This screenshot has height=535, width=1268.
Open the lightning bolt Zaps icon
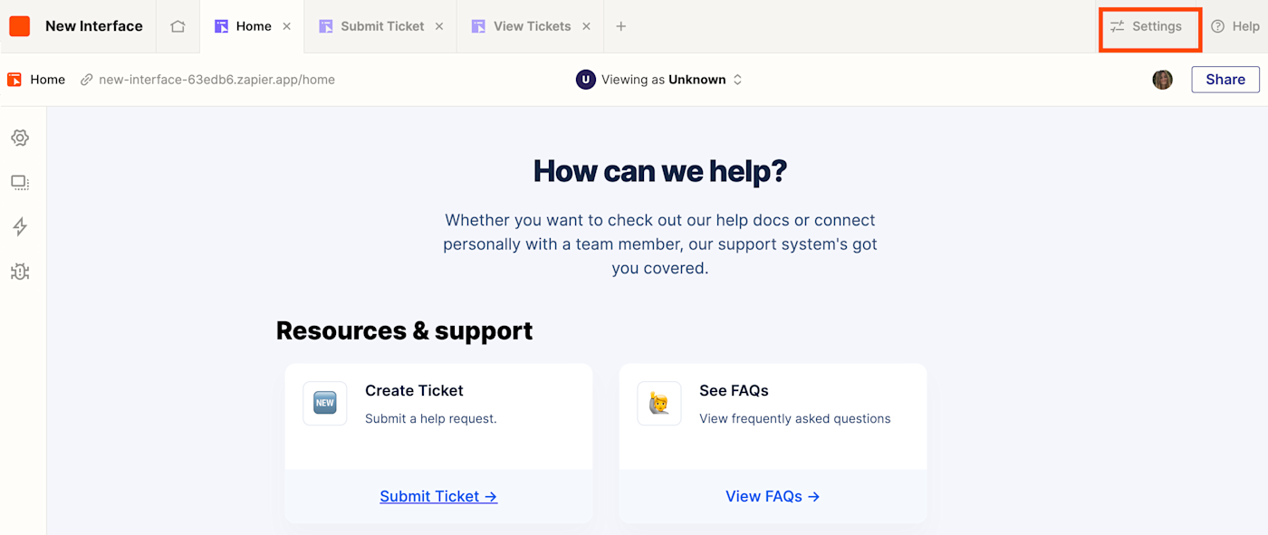pyautogui.click(x=20, y=226)
